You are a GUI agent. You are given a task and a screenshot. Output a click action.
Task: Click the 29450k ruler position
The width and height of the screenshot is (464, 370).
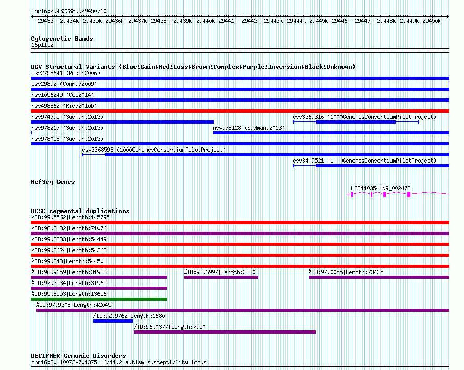[x=432, y=21]
